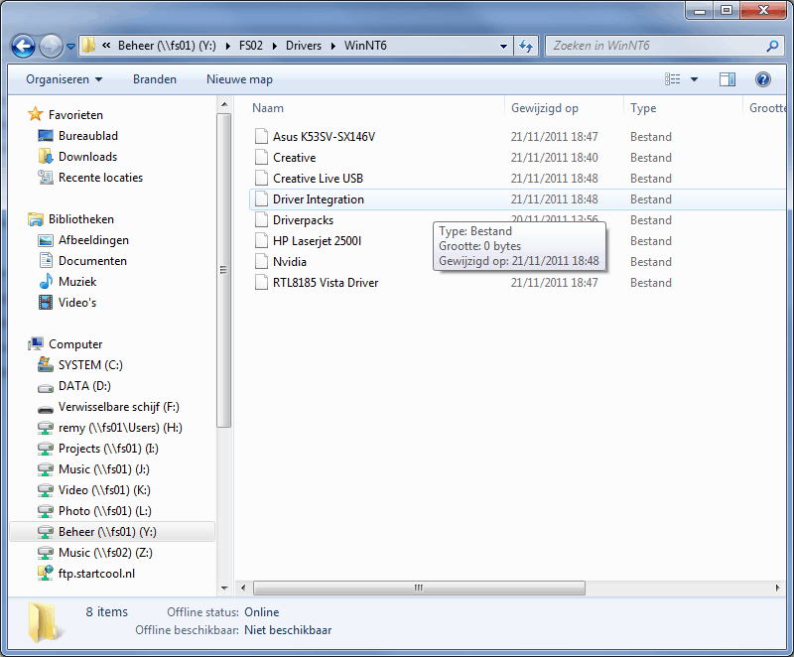Click the Beheer (\\fs01) (Y:) breadcrumb

click(x=167, y=46)
